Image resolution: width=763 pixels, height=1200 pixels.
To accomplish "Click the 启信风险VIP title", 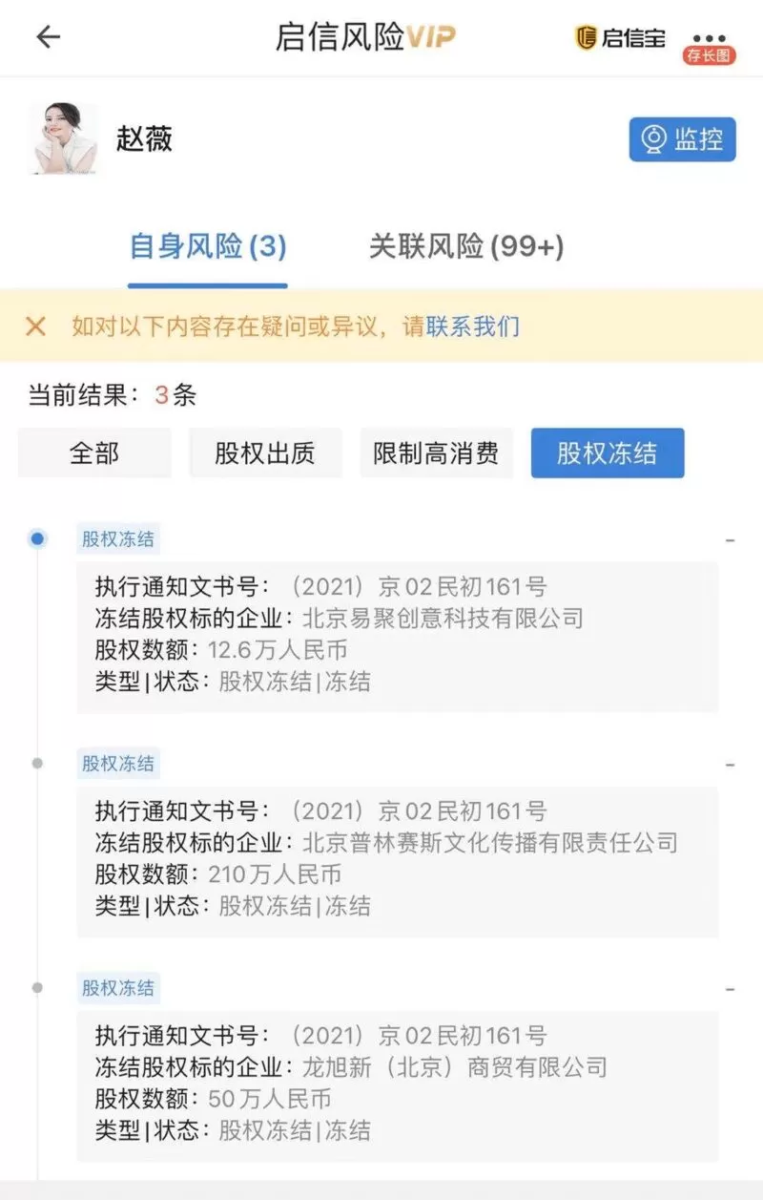I will tap(365, 37).
